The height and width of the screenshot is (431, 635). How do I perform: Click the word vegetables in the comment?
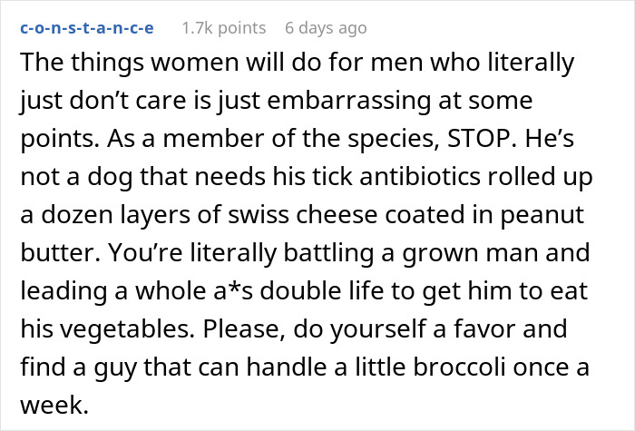click(x=128, y=328)
